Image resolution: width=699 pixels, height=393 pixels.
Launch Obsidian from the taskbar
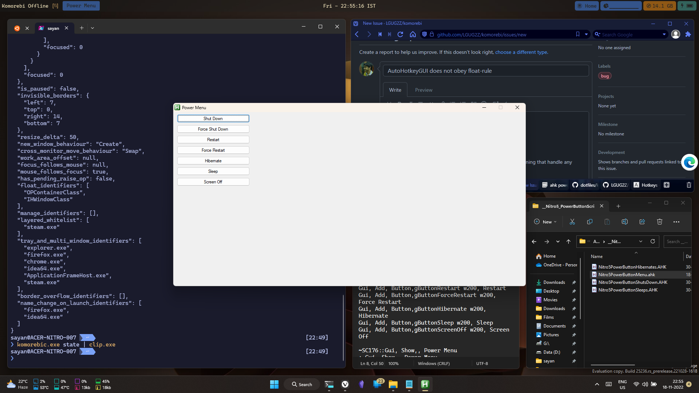[362, 384]
